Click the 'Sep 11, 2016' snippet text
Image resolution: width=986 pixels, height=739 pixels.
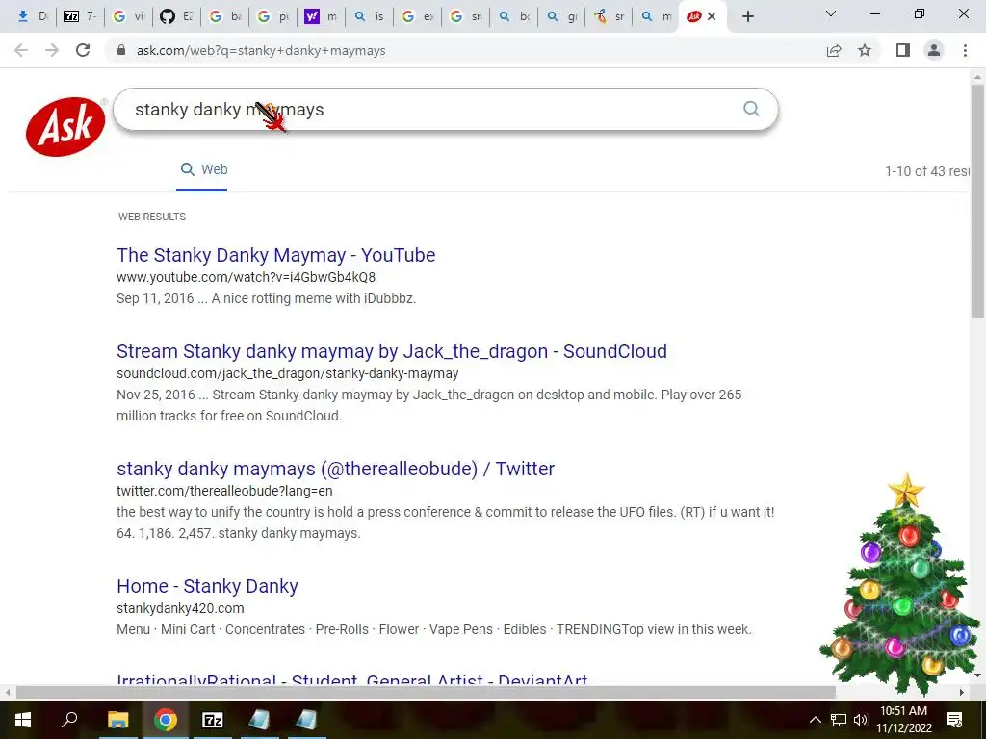coord(155,298)
